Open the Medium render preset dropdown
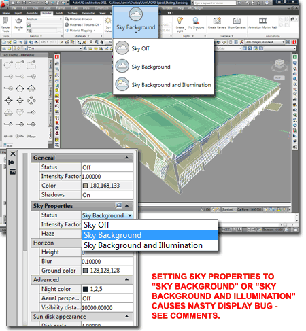The image size is (306, 331). [44, 19]
